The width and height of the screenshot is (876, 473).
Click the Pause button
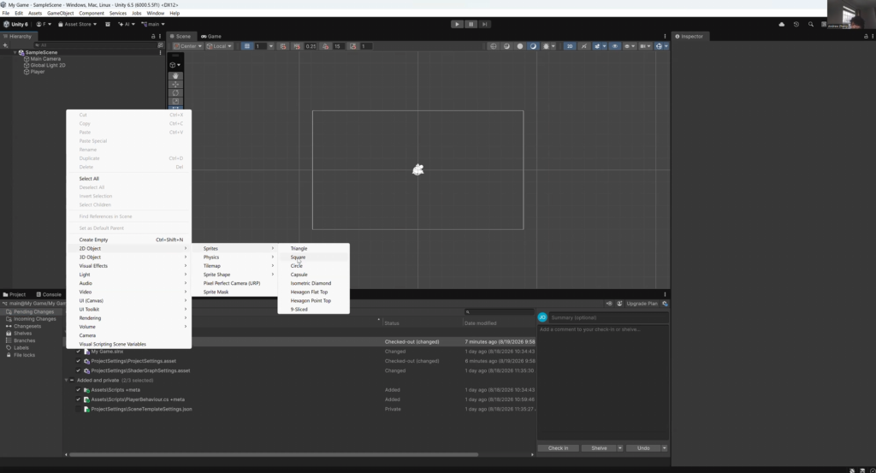click(x=471, y=24)
